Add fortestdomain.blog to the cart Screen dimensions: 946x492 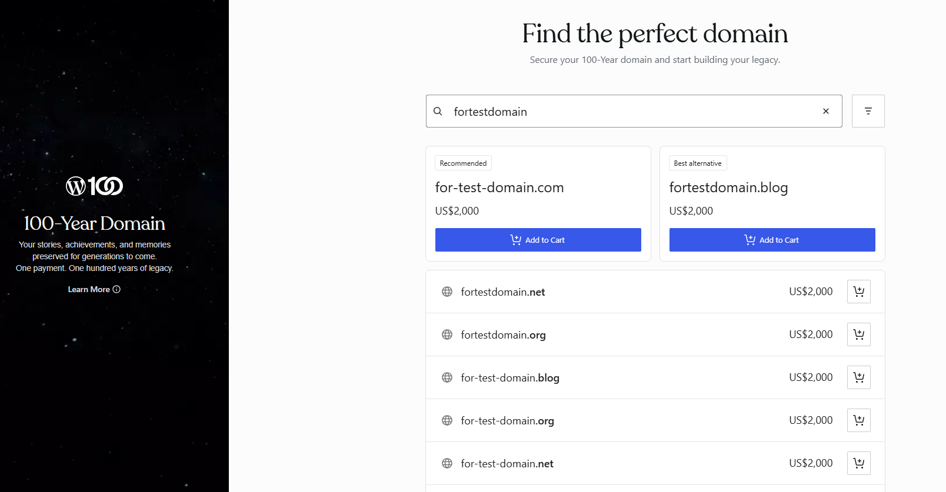772,239
